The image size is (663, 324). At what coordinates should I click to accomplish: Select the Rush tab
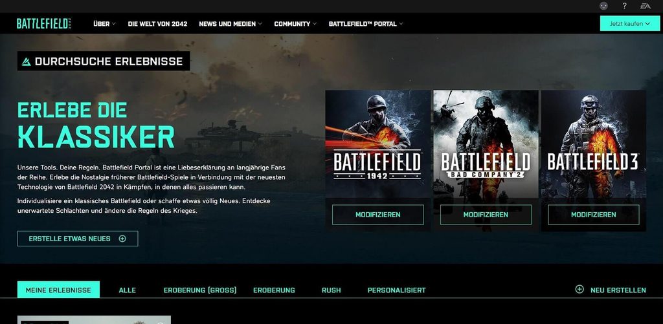[331, 290]
